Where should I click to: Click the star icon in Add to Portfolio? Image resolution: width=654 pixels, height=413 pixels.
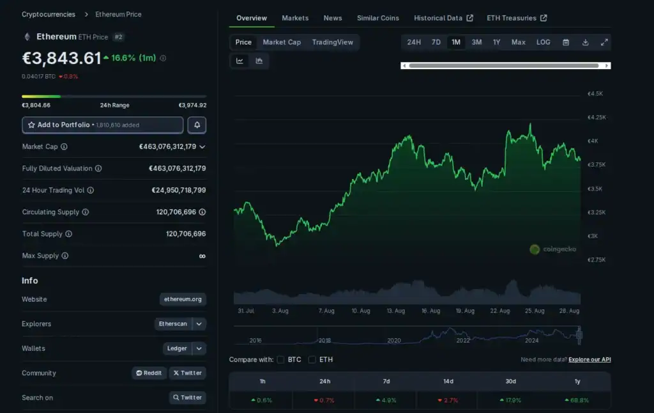(x=31, y=125)
